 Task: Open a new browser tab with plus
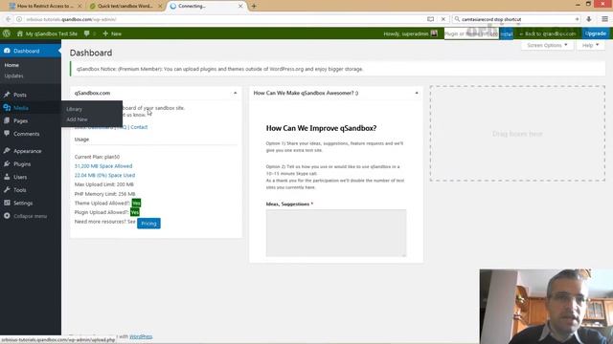[x=254, y=6]
